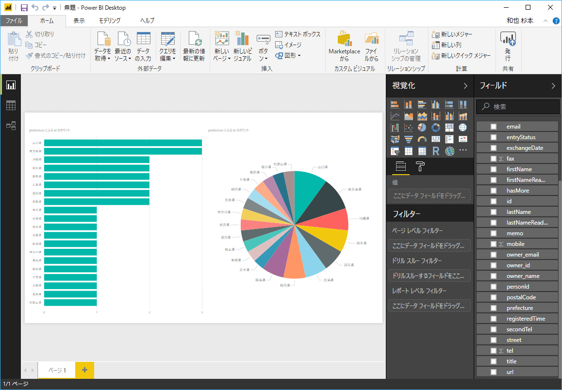Viewport: 562px width, 390px height.
Task: Open the Format paint roller tab
Action: pos(420,166)
